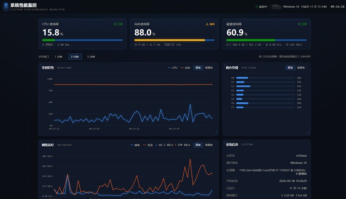The height and width of the screenshot is (199, 346).
Task: Click the 09:14:18 clock in header
Action: [337, 7]
